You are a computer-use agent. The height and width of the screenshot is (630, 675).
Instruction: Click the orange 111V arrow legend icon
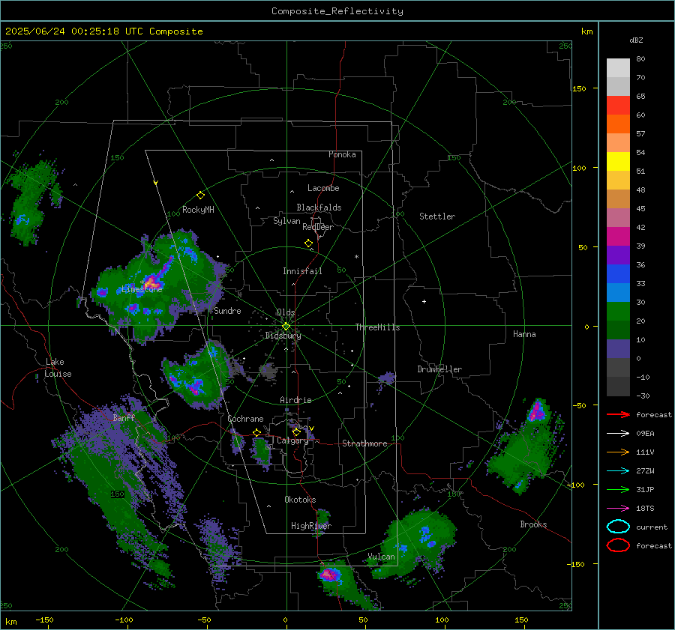point(618,452)
